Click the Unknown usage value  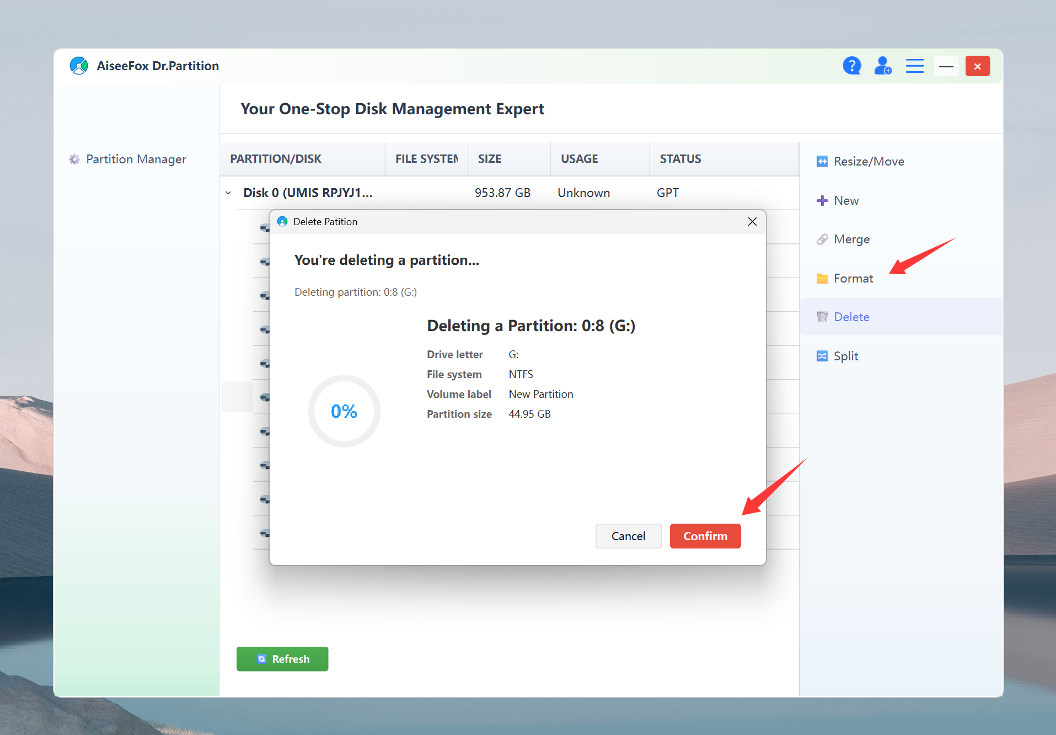pos(583,193)
